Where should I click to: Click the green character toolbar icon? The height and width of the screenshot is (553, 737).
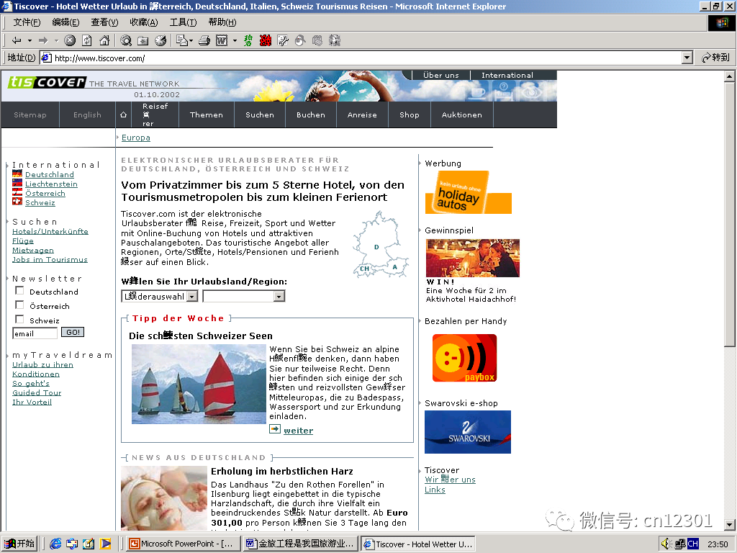point(248,41)
